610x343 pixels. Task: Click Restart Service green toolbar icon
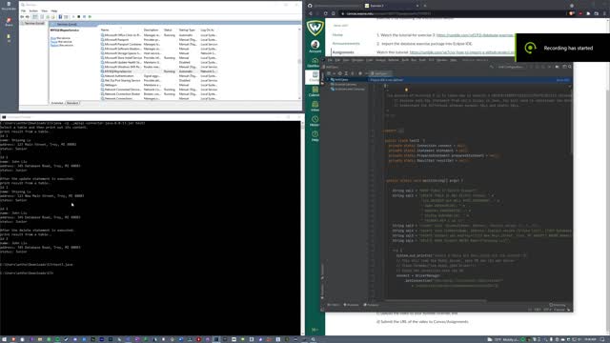click(90, 17)
